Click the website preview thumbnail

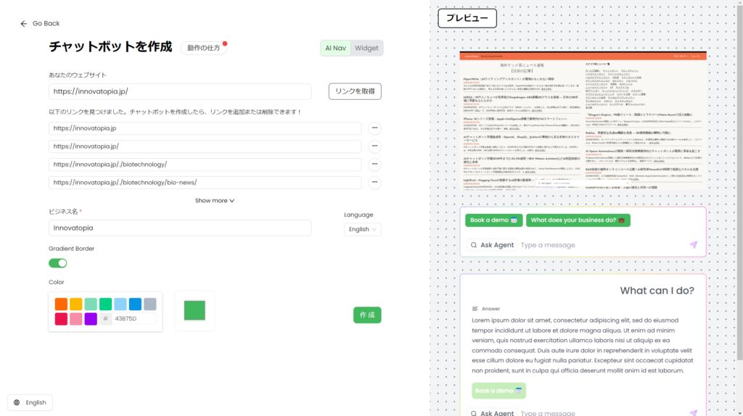583,121
